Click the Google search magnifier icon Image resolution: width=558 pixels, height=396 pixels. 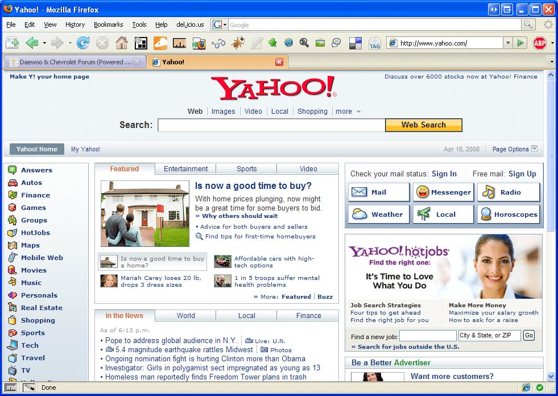tap(528, 24)
